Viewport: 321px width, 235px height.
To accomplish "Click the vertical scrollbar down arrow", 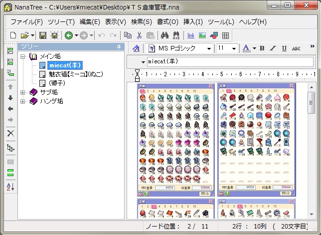I will pyautogui.click(x=312, y=215).
